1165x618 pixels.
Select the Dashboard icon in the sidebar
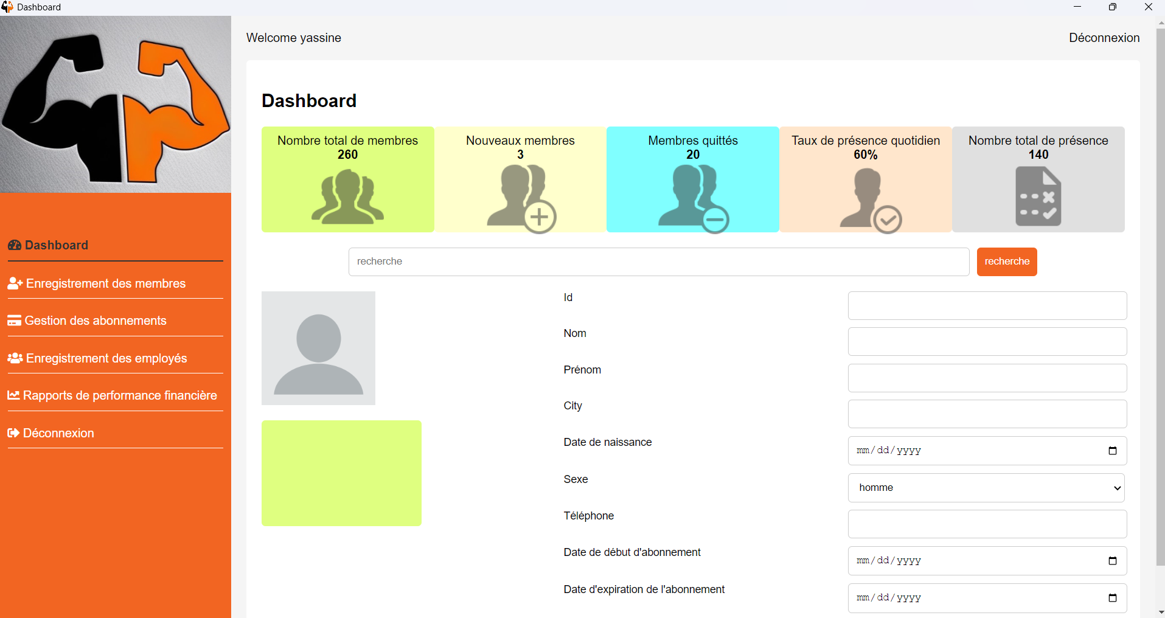[15, 245]
